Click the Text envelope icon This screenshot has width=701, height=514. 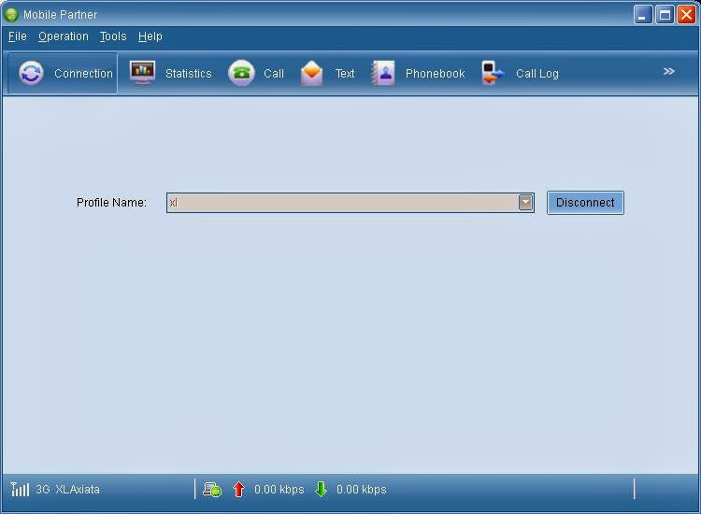pyautogui.click(x=311, y=73)
